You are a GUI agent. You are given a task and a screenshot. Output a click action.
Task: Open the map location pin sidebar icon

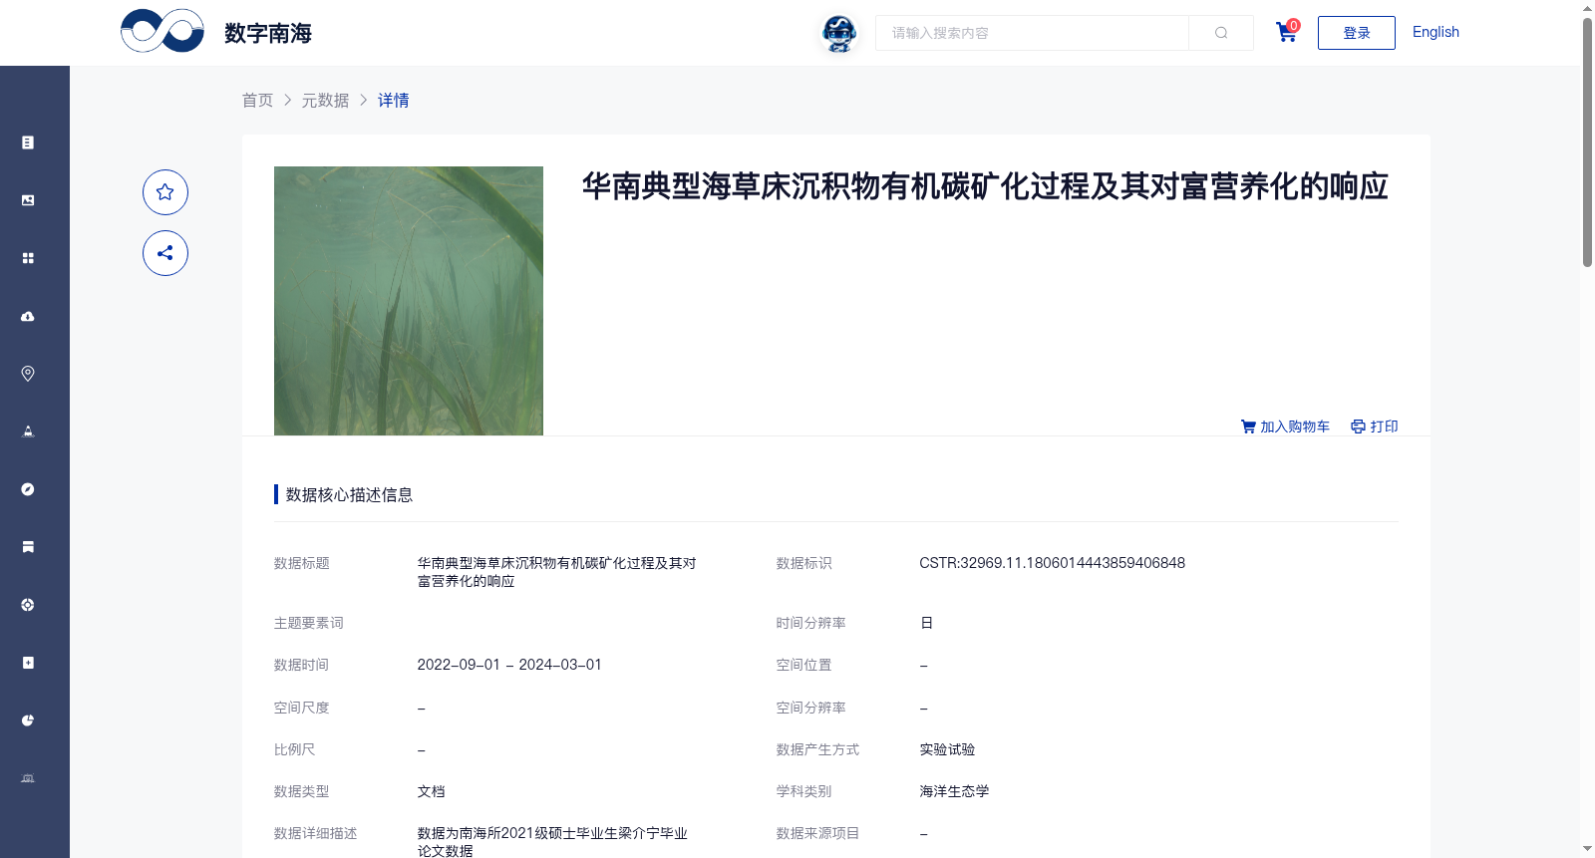[28, 374]
